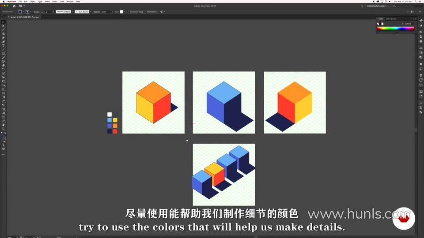Select the Zoom magnifier tool

(3, 129)
